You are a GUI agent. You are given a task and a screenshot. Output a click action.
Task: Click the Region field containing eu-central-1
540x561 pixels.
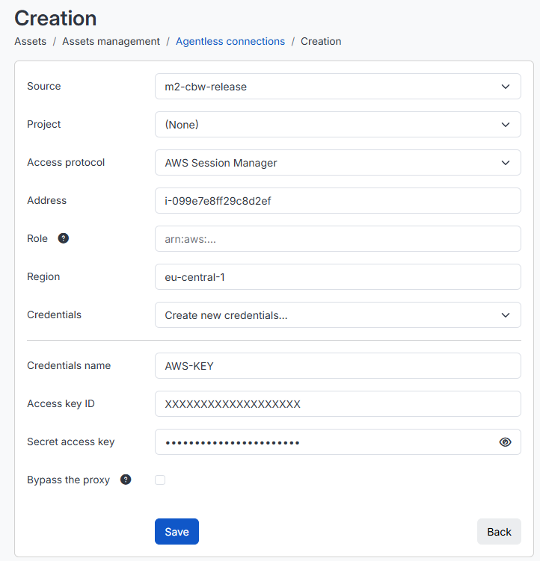(x=337, y=277)
